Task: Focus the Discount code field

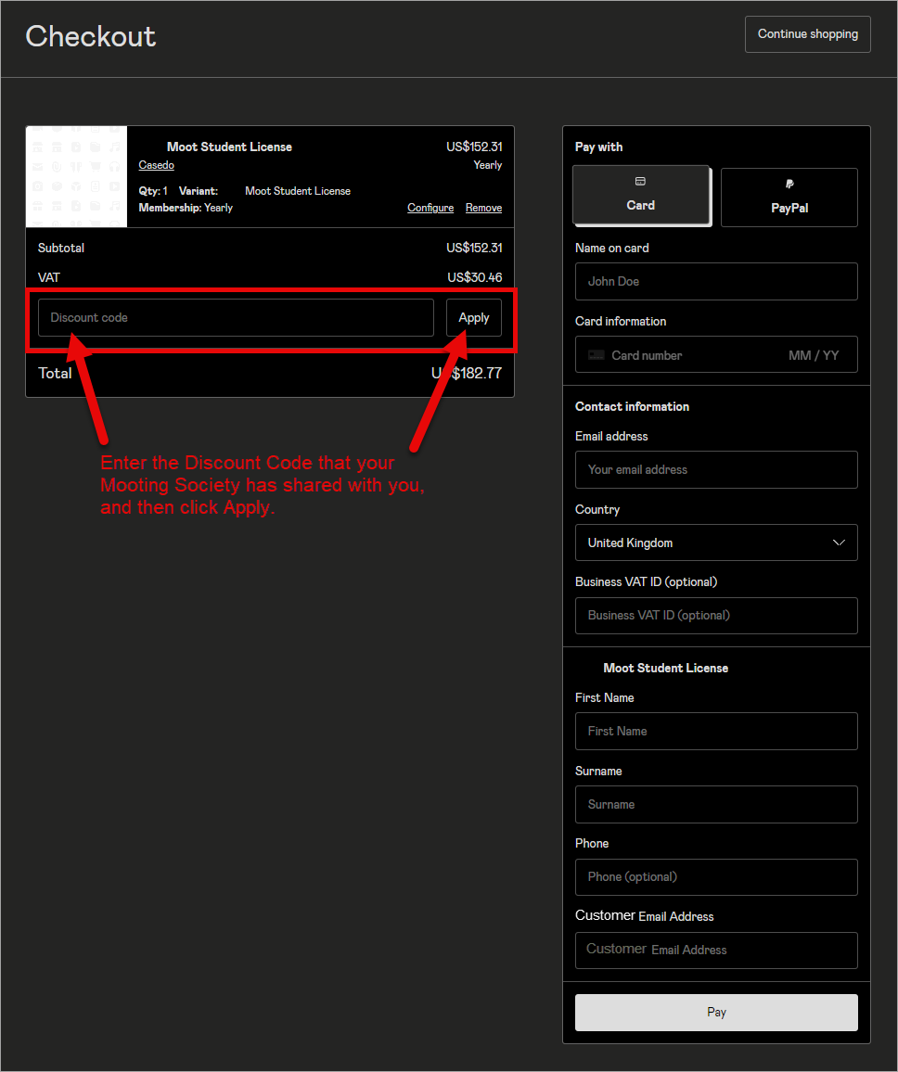Action: (x=236, y=318)
